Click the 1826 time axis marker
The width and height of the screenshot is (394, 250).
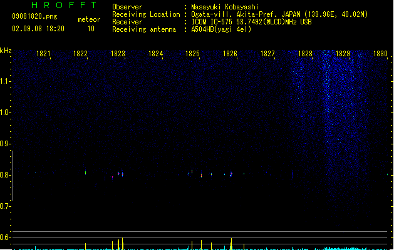230,54
